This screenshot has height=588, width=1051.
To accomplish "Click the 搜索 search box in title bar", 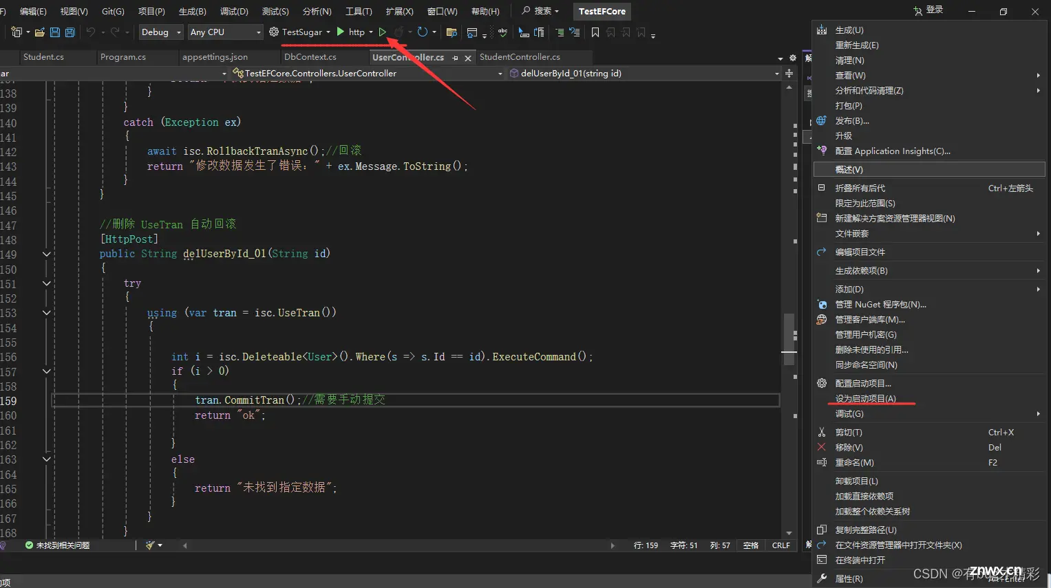I will click(x=540, y=11).
